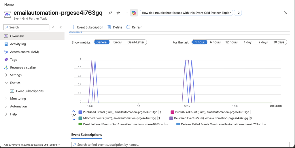Click the Published Events legend label
Viewport: 295px width, 148px height.
120,112
